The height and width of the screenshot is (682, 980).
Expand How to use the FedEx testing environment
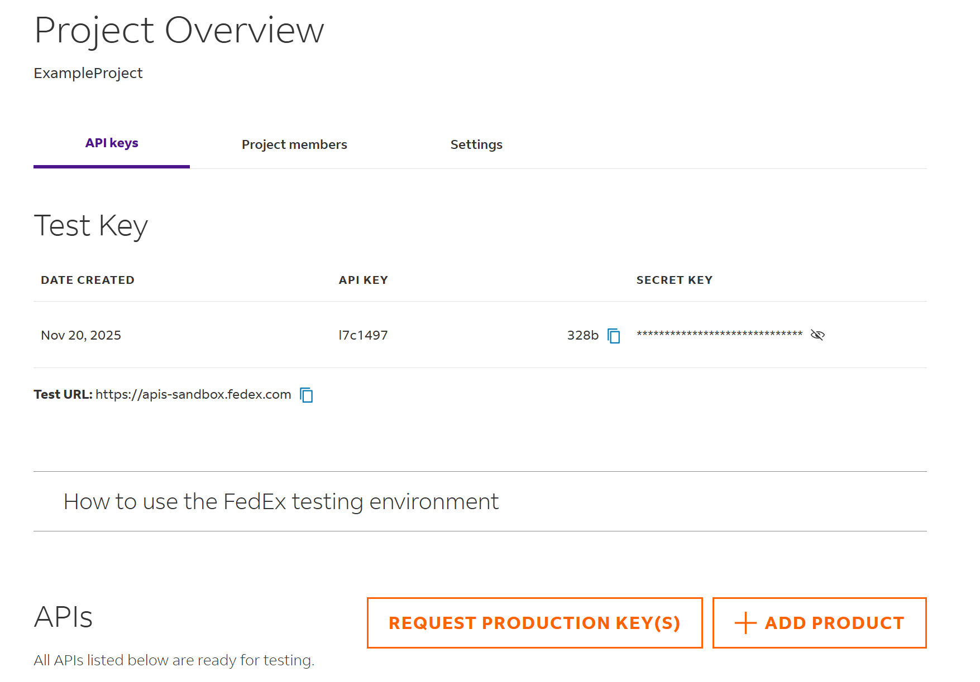281,501
